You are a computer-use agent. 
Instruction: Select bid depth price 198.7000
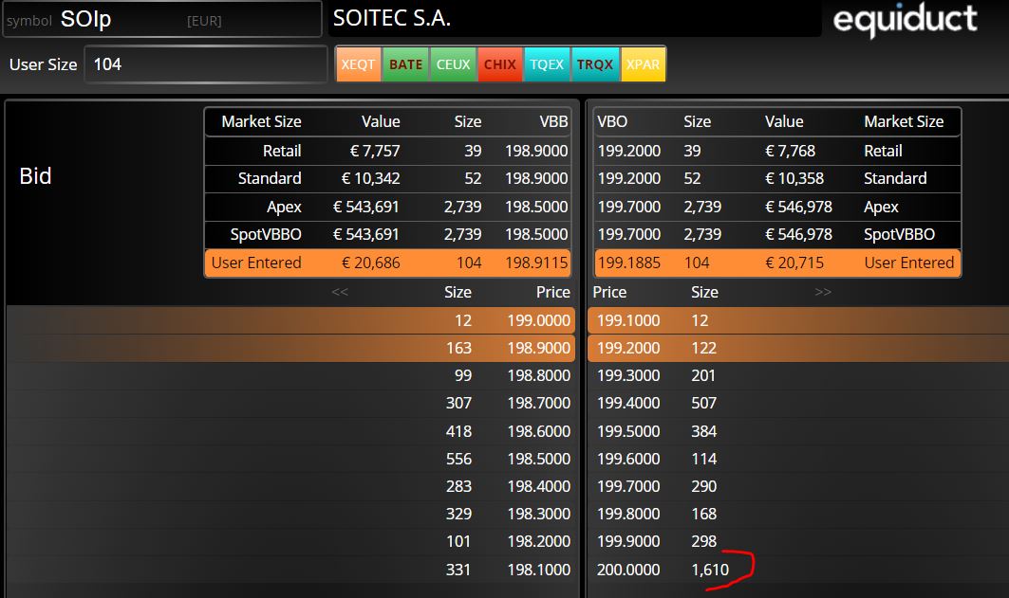[x=538, y=404]
